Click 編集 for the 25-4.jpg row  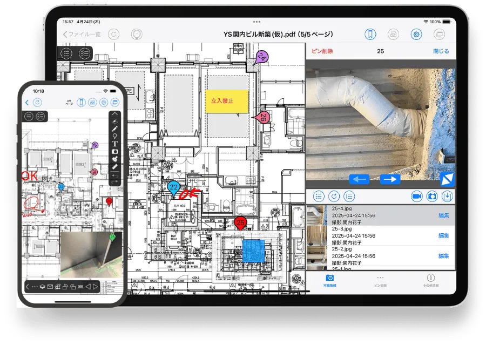click(443, 215)
